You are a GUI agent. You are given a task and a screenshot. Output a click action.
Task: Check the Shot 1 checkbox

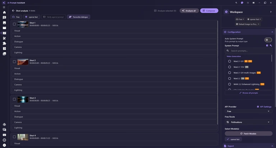[x=14, y=24]
